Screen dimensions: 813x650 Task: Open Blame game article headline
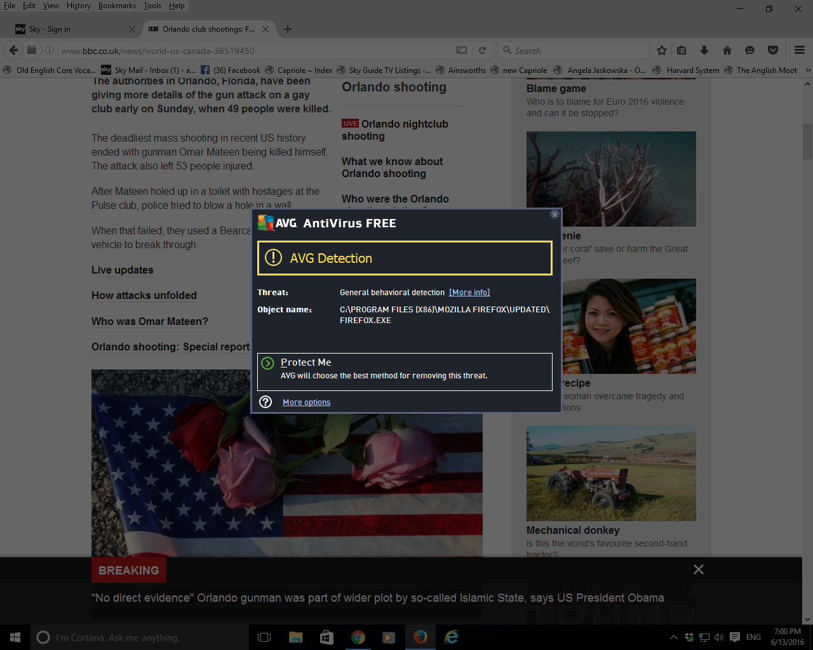pyautogui.click(x=556, y=89)
